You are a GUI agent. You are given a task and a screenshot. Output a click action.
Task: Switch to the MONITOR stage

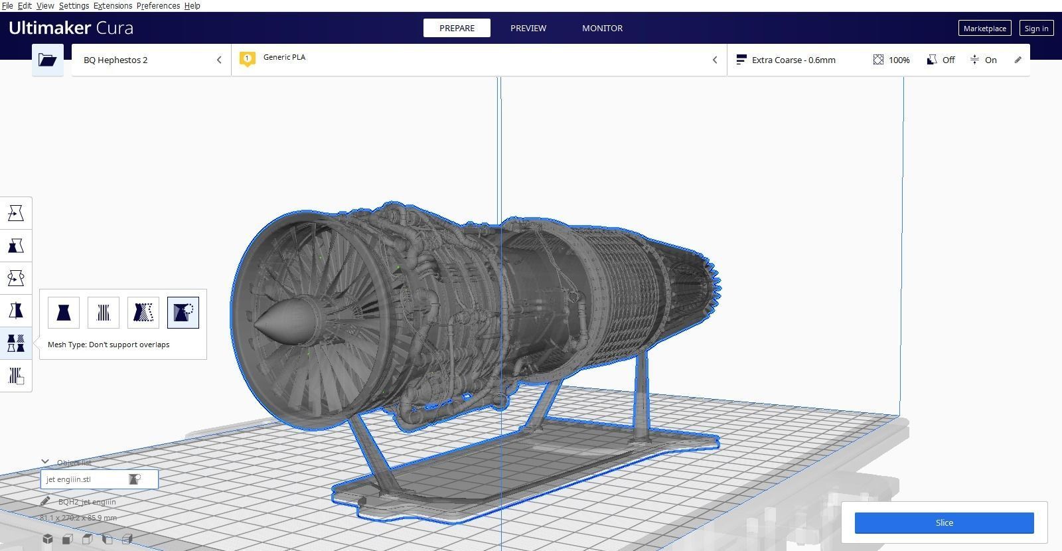tap(603, 28)
